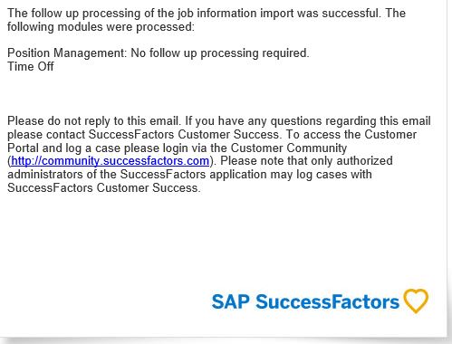Click the yellow heart icon
This screenshot has height=344, width=452.
(x=417, y=301)
